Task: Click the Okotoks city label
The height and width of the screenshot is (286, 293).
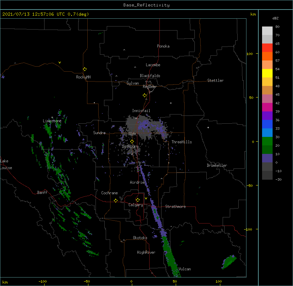Action: coord(140,238)
